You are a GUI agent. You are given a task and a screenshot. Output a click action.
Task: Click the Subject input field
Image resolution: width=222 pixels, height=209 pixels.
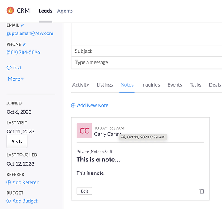pos(147,51)
